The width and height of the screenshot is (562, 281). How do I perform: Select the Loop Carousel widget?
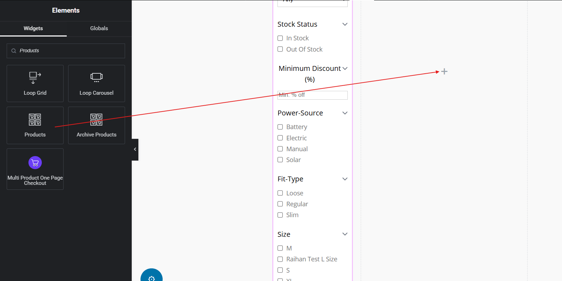tap(96, 83)
